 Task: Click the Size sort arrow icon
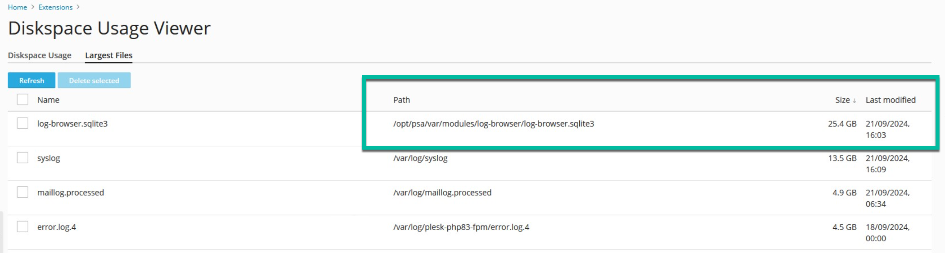(x=854, y=101)
